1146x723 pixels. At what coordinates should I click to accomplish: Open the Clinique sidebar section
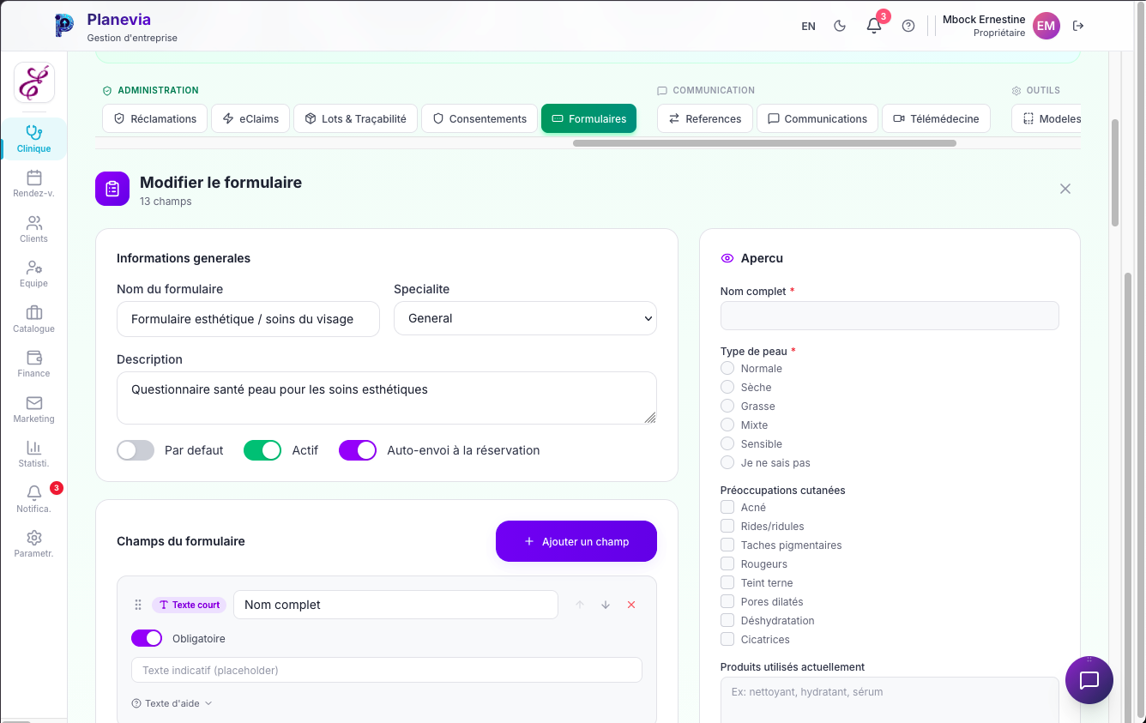33,139
